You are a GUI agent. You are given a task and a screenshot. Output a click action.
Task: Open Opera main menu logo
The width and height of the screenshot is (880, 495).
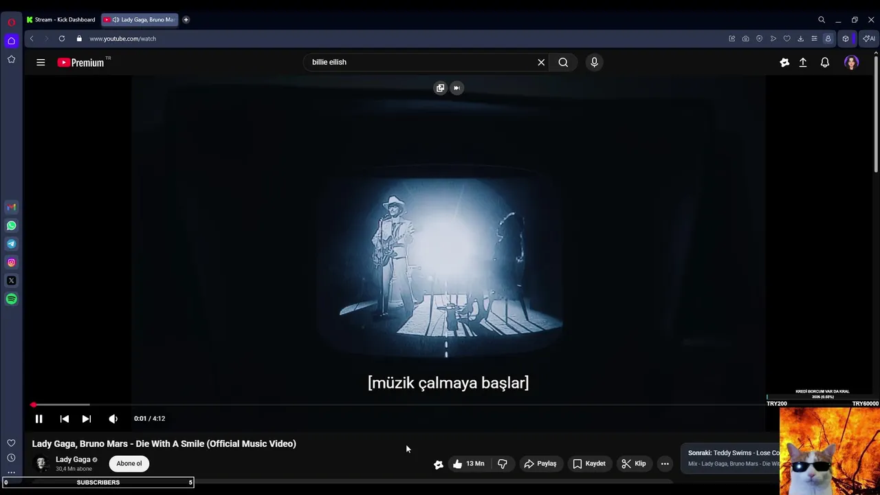11,22
